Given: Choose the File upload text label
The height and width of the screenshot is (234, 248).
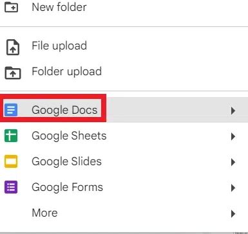Looking at the screenshot, I should 59,46.
